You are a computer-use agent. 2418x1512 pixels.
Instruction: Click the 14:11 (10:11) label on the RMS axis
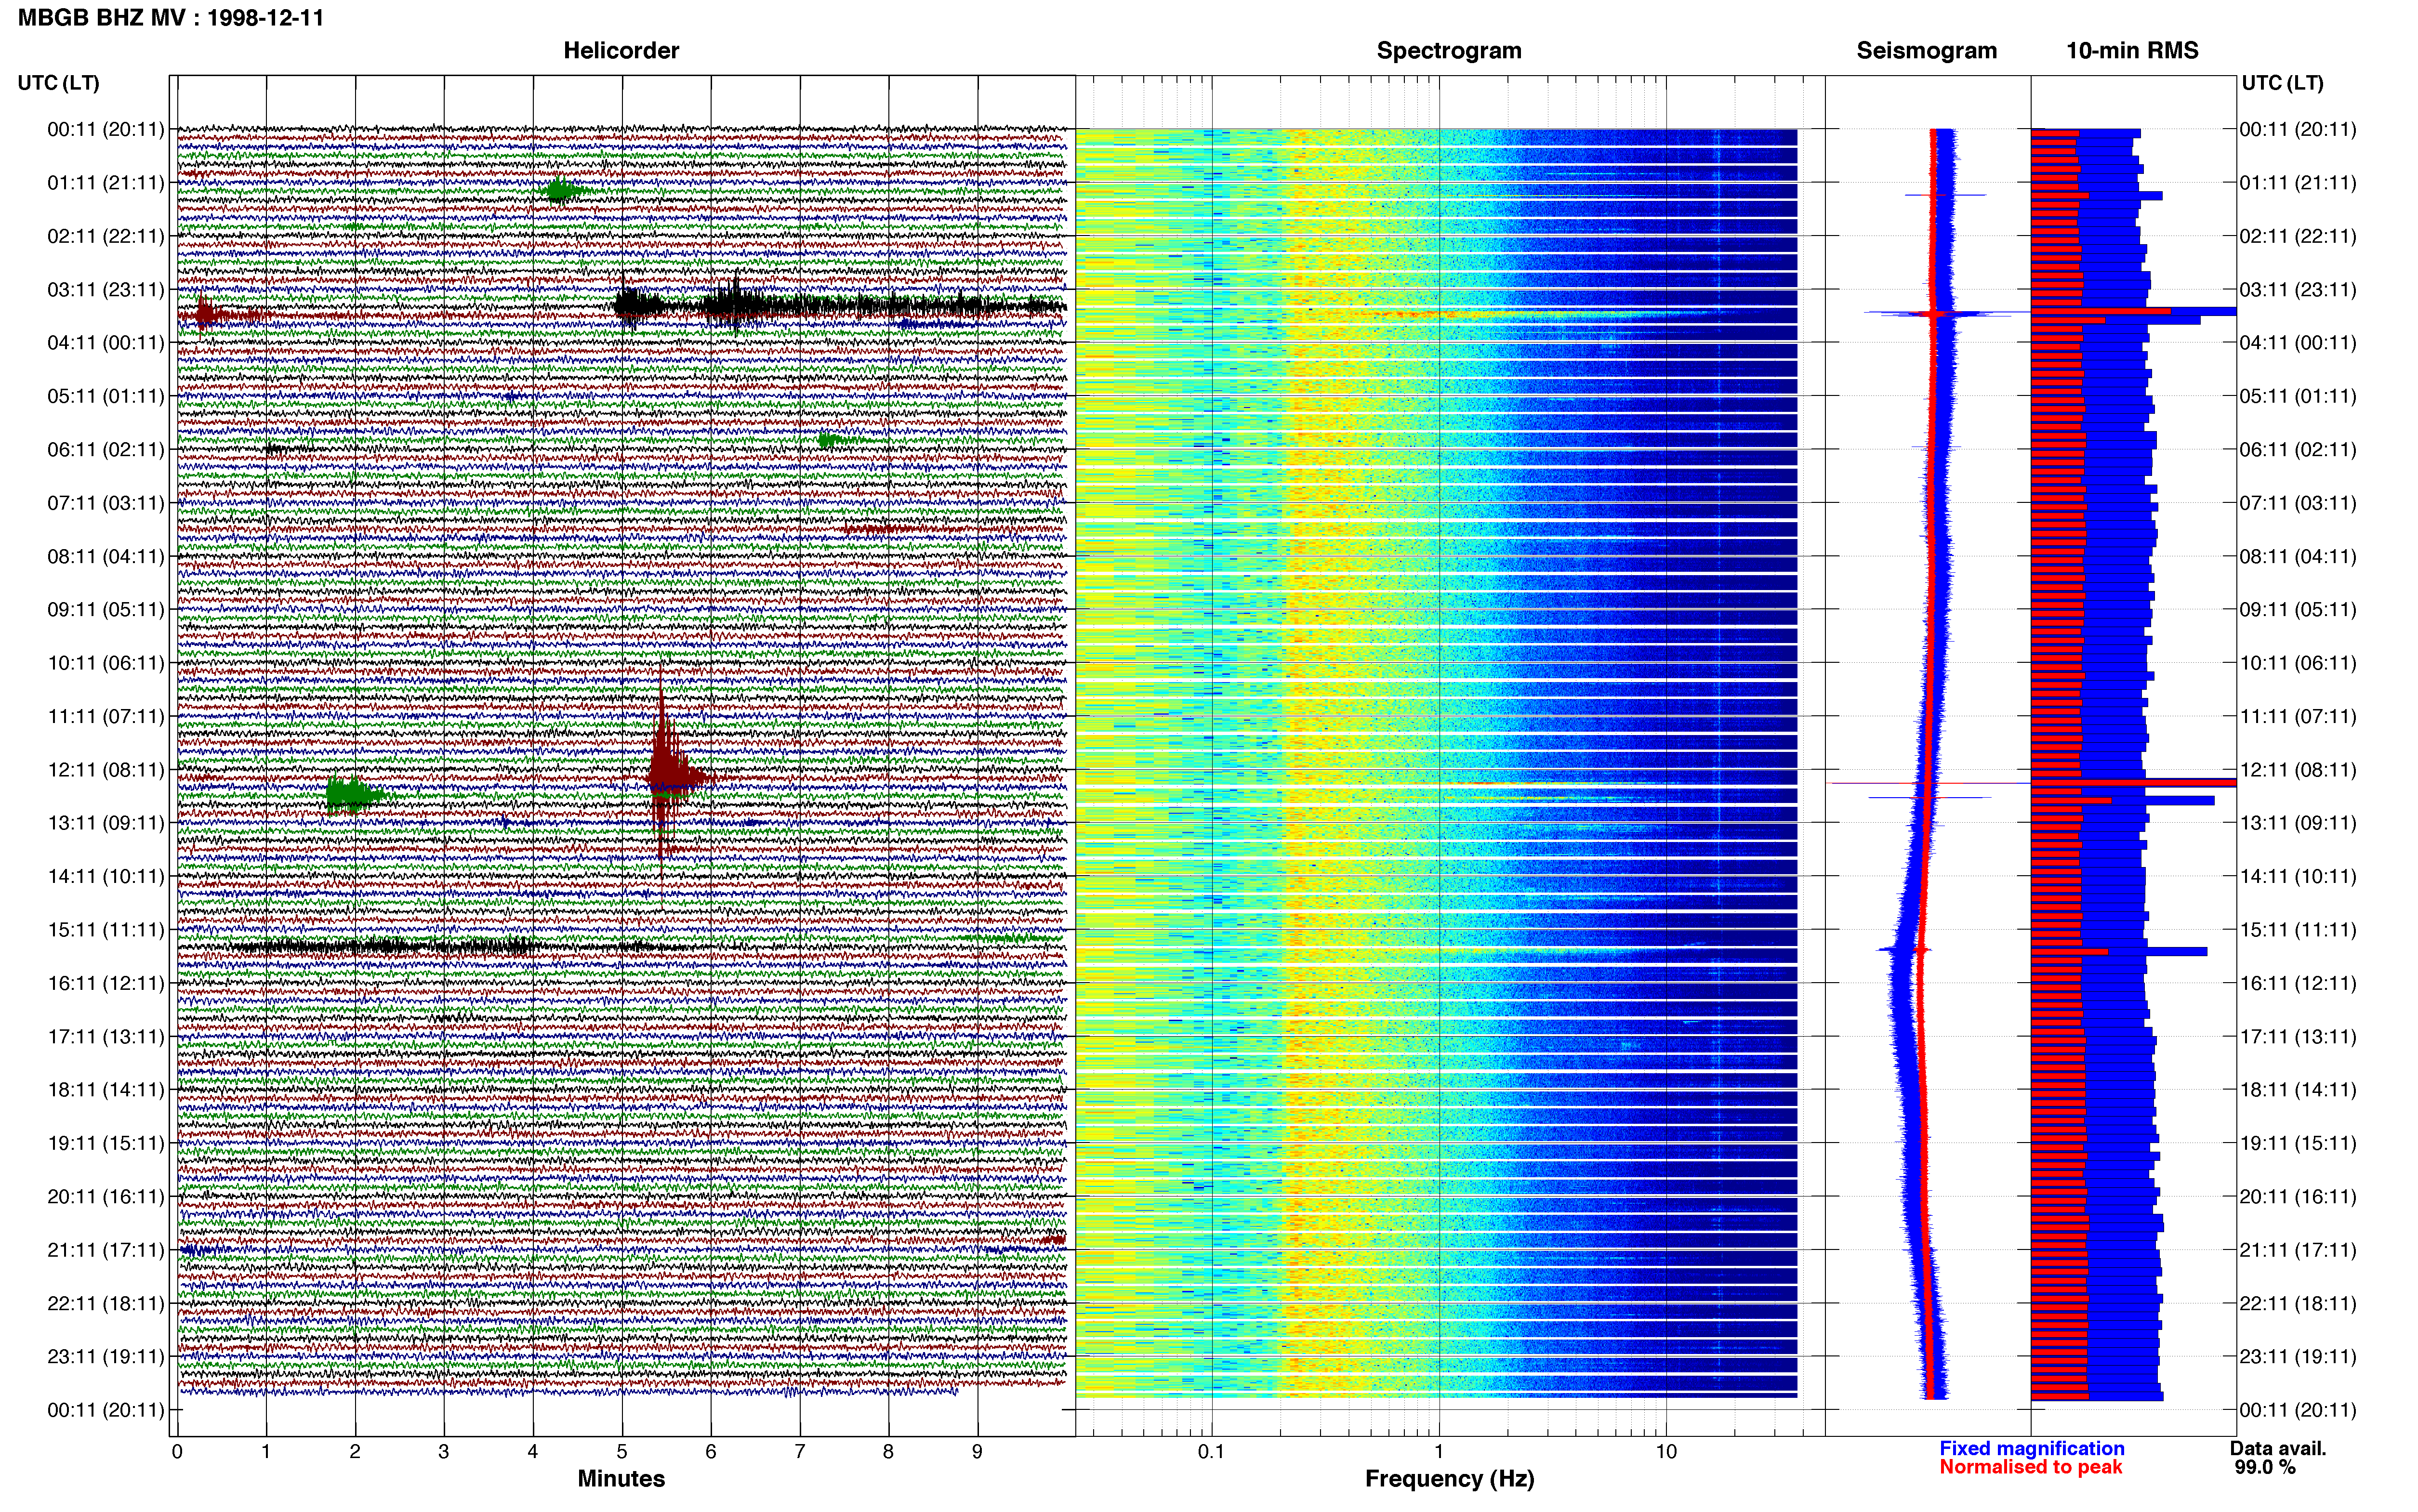pos(2298,877)
